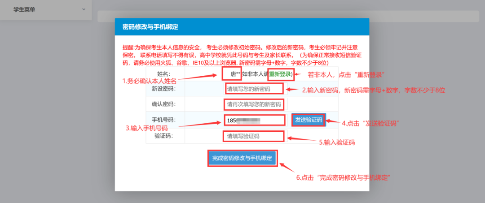This screenshot has height=203, width=485.
Task: Click the 发送验证码 button
Action: (x=309, y=120)
